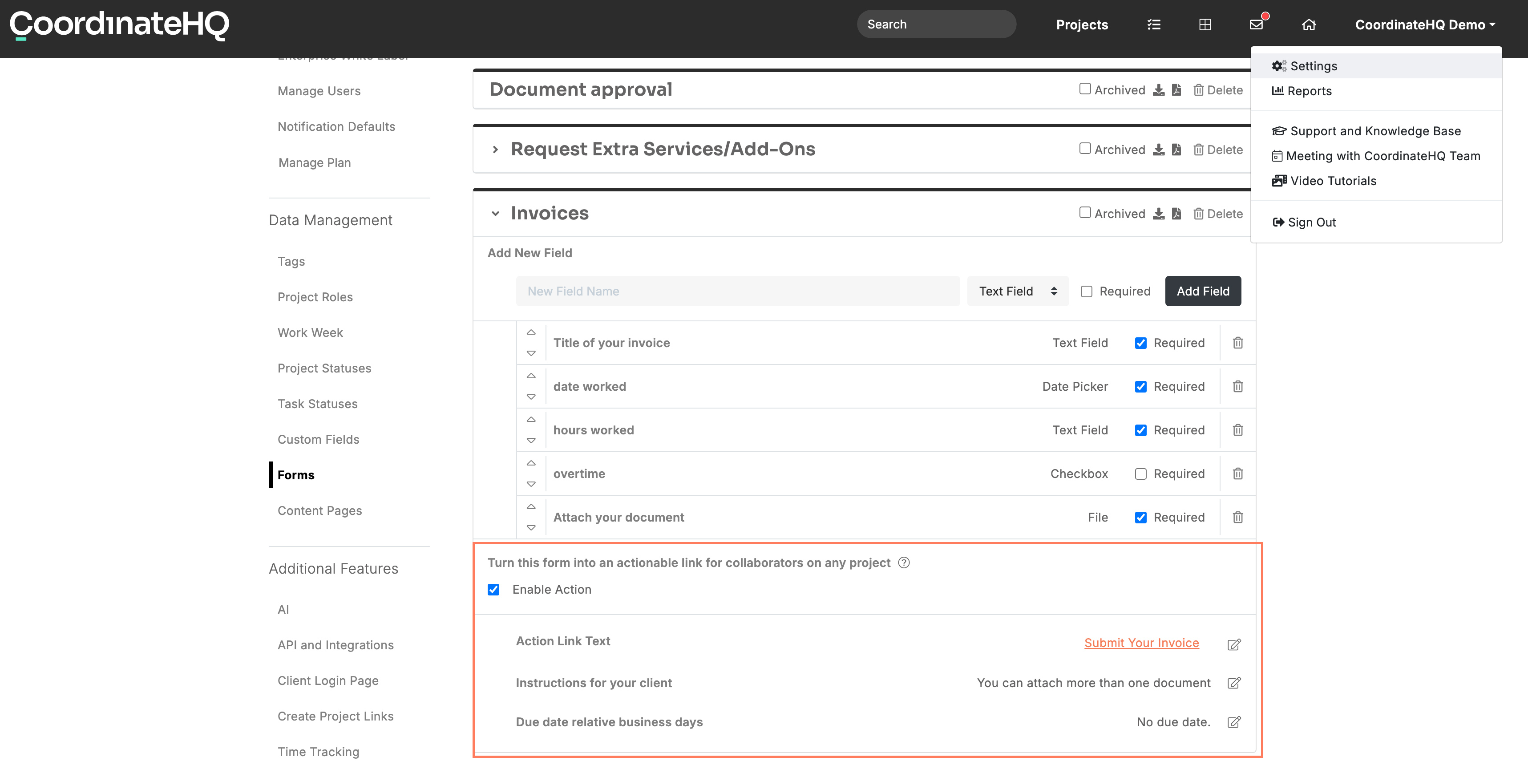
Task: Move 'hours worked' field down
Action: (x=531, y=441)
